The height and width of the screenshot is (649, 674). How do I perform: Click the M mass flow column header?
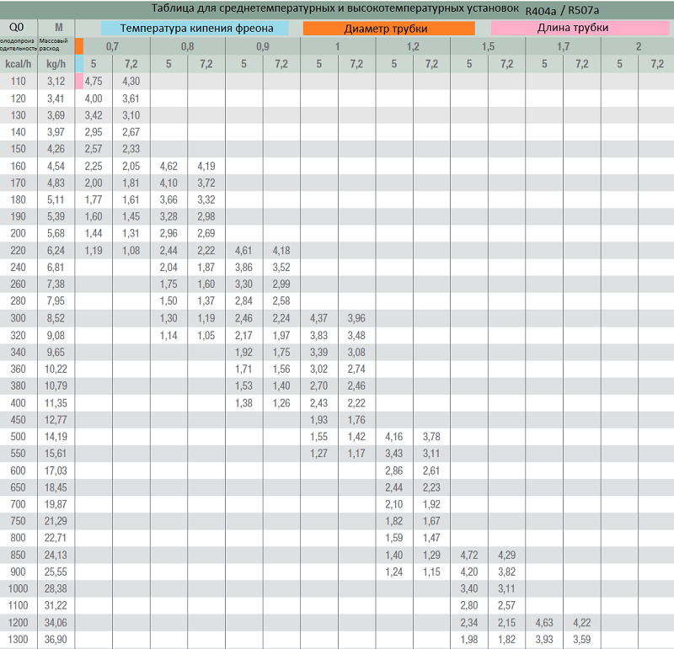[58, 28]
